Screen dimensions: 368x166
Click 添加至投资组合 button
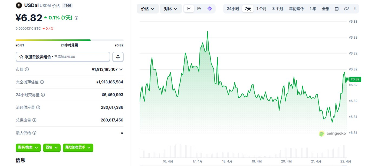coord(63,57)
